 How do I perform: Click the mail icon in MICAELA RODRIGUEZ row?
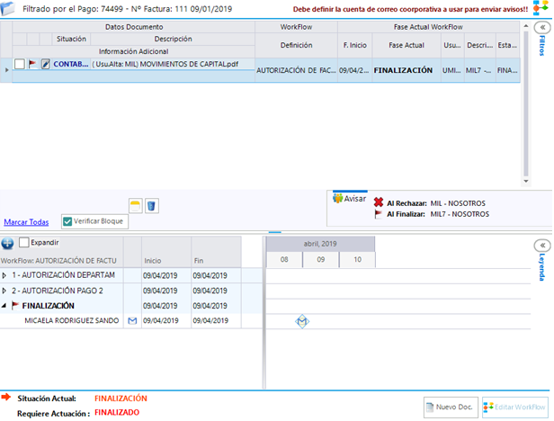coord(132,321)
